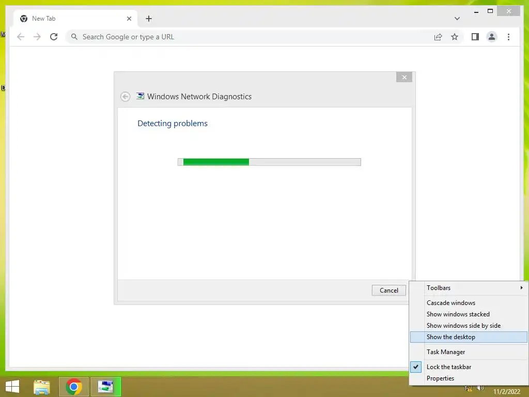Image resolution: width=529 pixels, height=397 pixels.
Task: Close the New Tab tab
Action: click(129, 19)
